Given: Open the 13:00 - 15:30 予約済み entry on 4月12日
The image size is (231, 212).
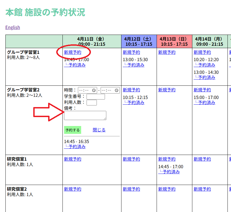Looking at the screenshot, I should tap(134, 65).
